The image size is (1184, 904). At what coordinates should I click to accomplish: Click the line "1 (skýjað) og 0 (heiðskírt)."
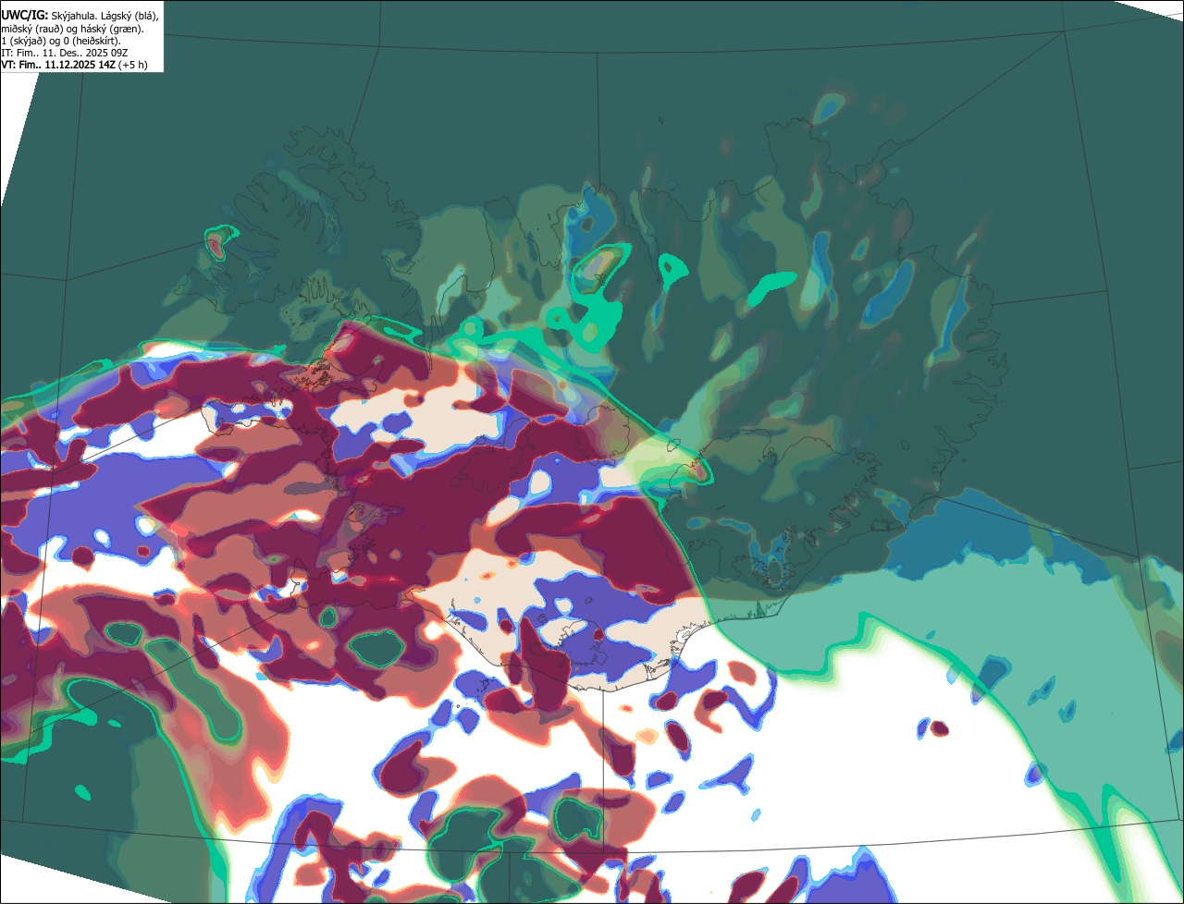61,41
